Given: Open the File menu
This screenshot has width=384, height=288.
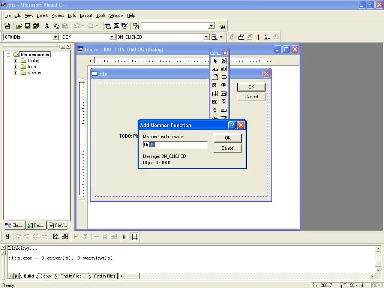Looking at the screenshot, I should [7, 15].
